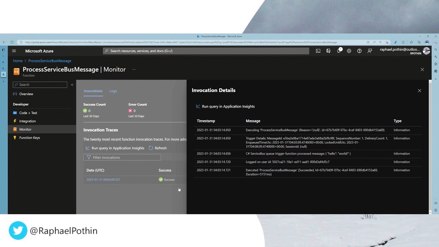Close the Invocation Details panel

pyautogui.click(x=419, y=91)
